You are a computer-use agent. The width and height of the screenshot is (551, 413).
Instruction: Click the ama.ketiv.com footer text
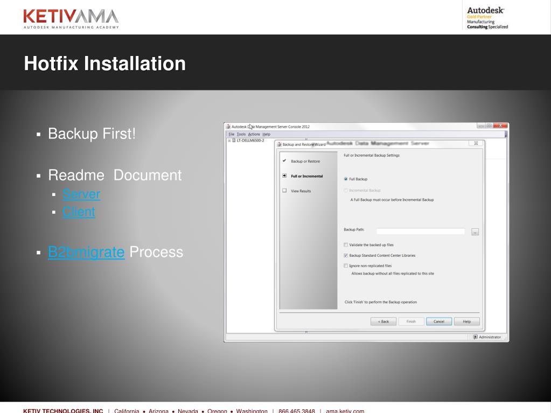tap(345, 410)
